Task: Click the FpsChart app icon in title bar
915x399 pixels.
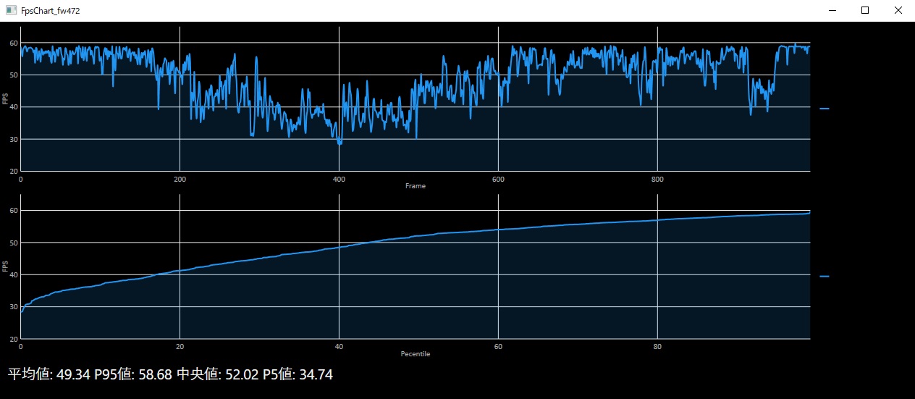Action: coord(11,10)
